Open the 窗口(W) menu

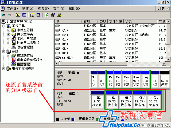coord(59,9)
